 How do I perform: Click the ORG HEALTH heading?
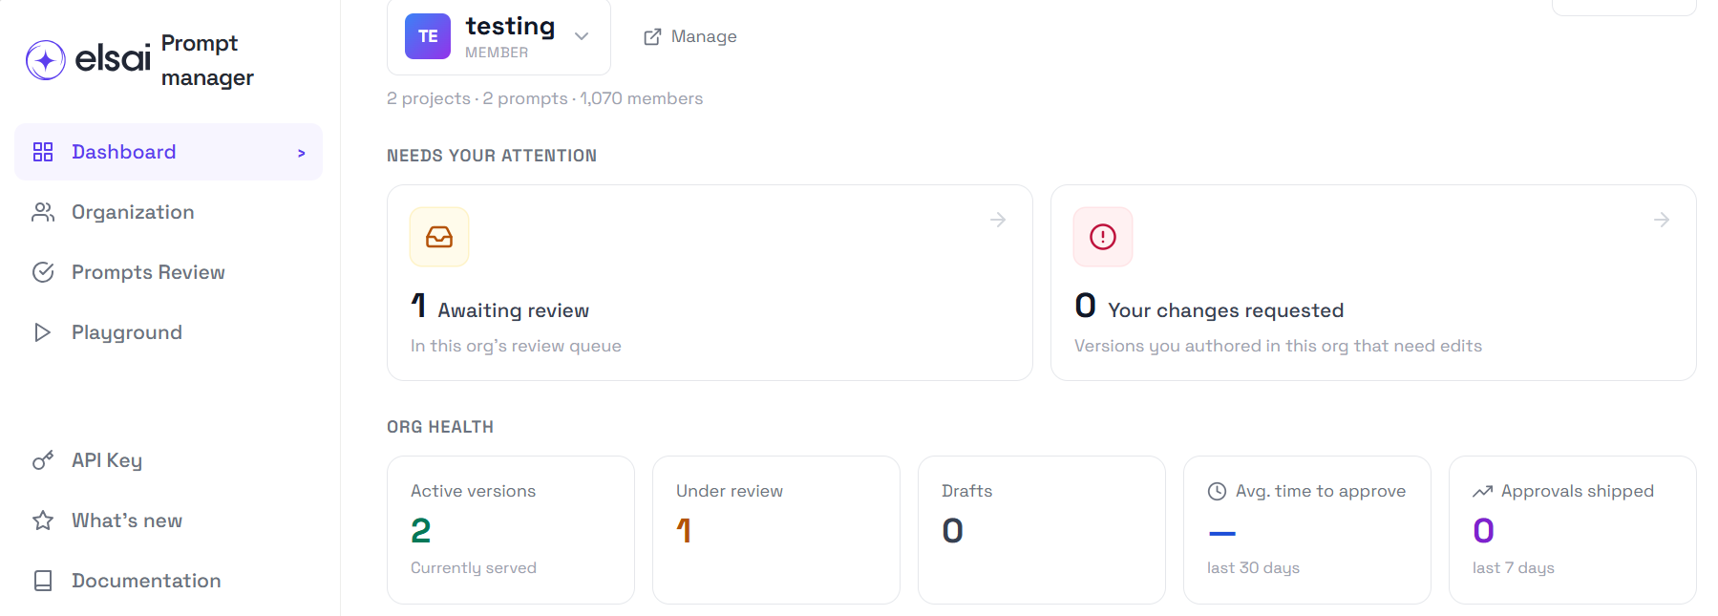(440, 427)
